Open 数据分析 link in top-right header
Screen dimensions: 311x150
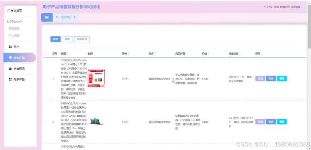(285, 7)
